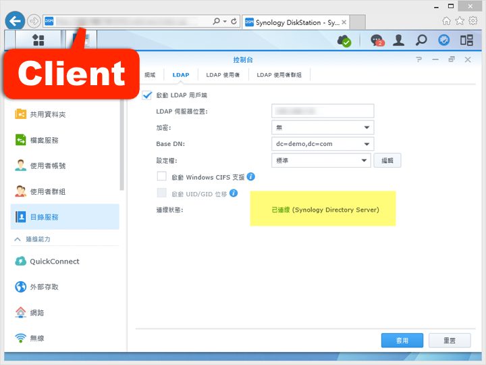The height and width of the screenshot is (365, 486).
Task: Switch to the LDAP 使用者群組 tab
Action: (x=279, y=75)
